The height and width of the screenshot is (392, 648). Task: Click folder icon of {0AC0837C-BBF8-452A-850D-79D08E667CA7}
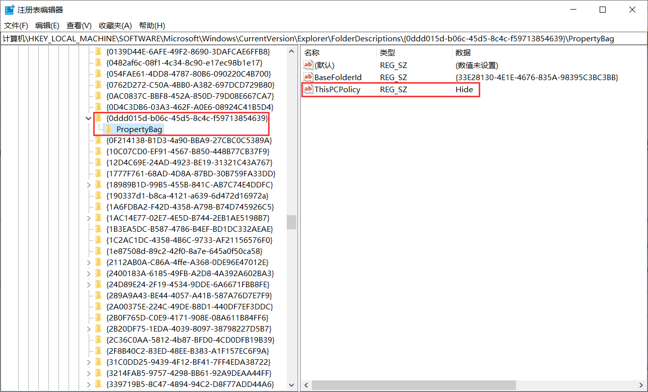click(99, 96)
